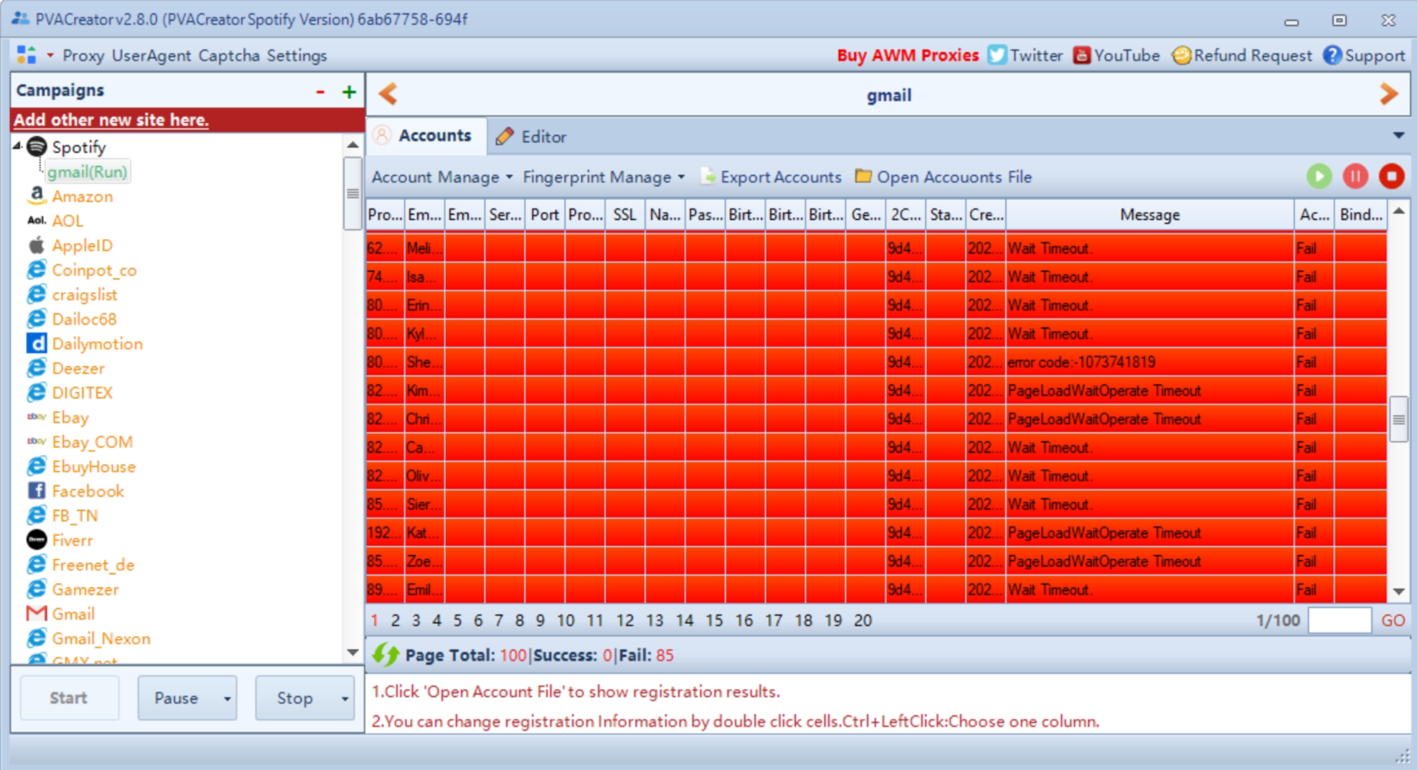Click the green refresh arrows icon
1417x770 pixels.
coord(385,655)
